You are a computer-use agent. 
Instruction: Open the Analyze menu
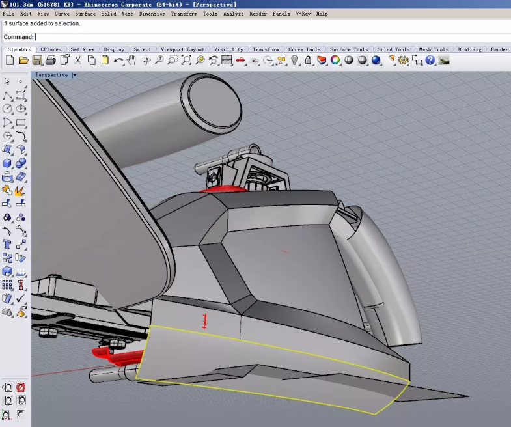(233, 14)
